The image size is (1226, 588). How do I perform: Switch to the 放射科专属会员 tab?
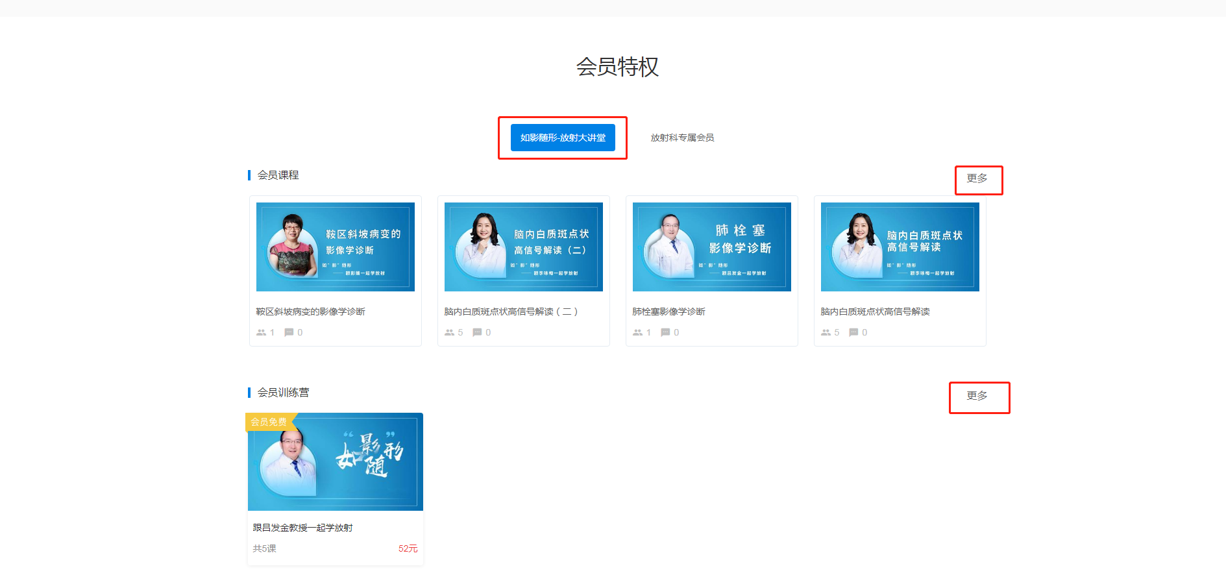point(682,138)
